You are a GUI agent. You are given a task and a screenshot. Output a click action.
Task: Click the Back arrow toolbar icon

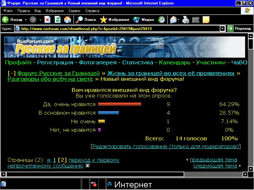pos(5,20)
